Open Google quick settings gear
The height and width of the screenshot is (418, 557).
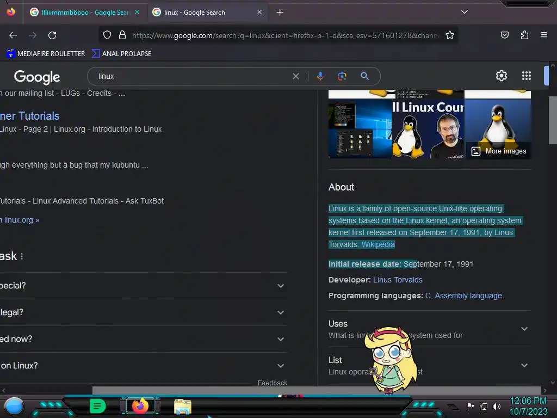point(501,76)
